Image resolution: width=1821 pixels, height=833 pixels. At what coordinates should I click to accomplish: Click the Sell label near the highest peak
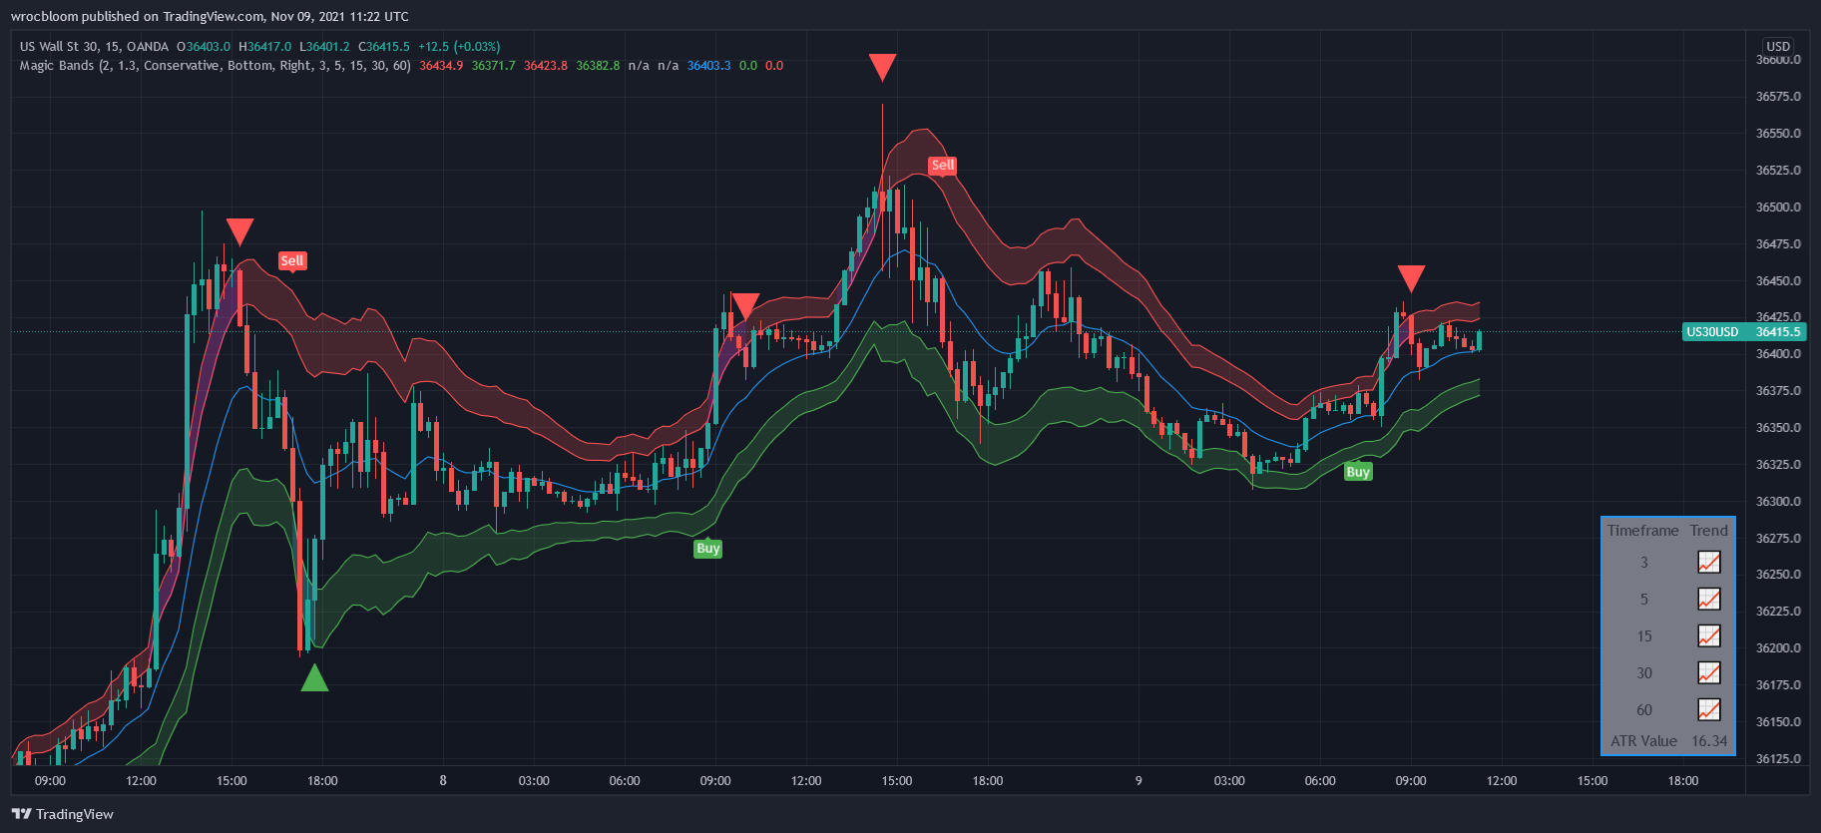pos(942,166)
